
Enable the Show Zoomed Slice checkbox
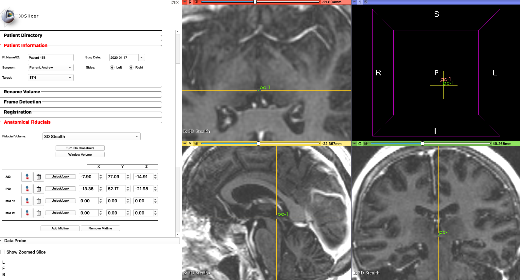tap(3, 252)
